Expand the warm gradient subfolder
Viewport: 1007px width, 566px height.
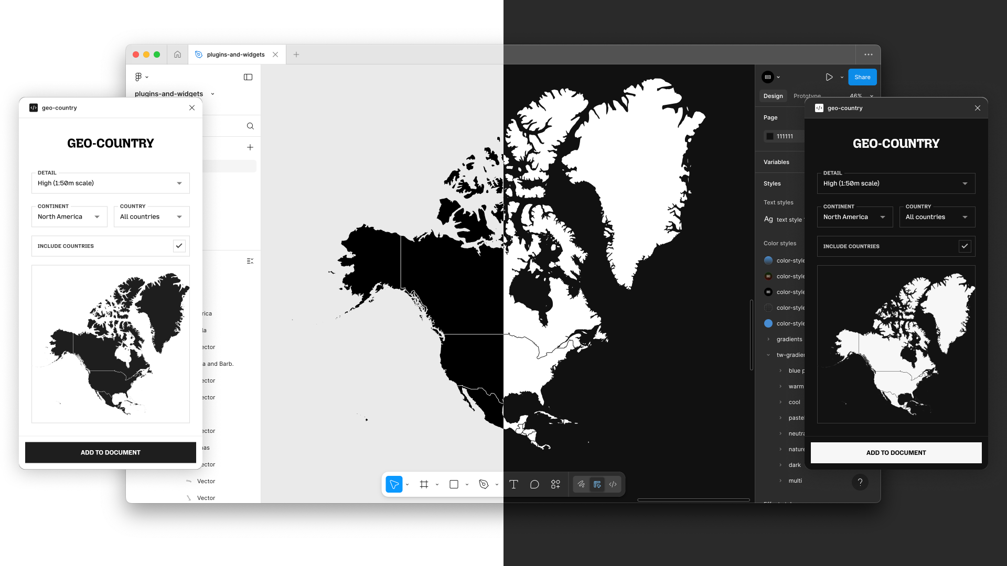point(781,386)
